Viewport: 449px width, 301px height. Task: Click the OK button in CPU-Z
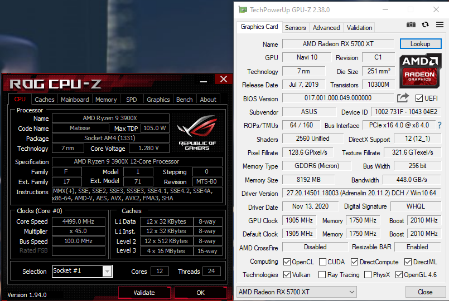(x=200, y=293)
